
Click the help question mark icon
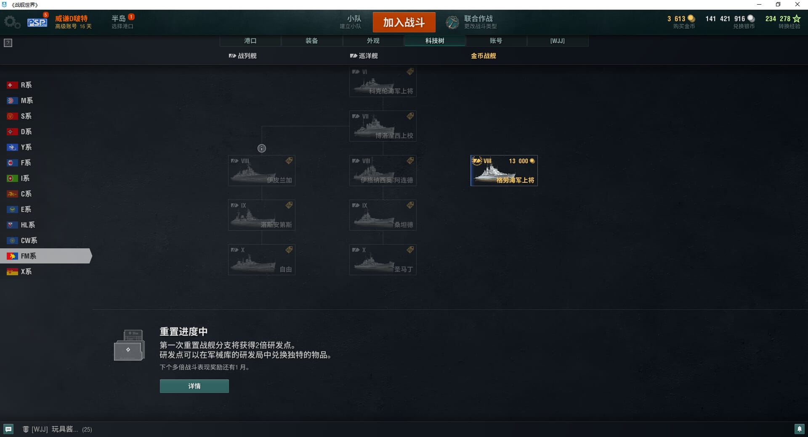pyautogui.click(x=8, y=43)
